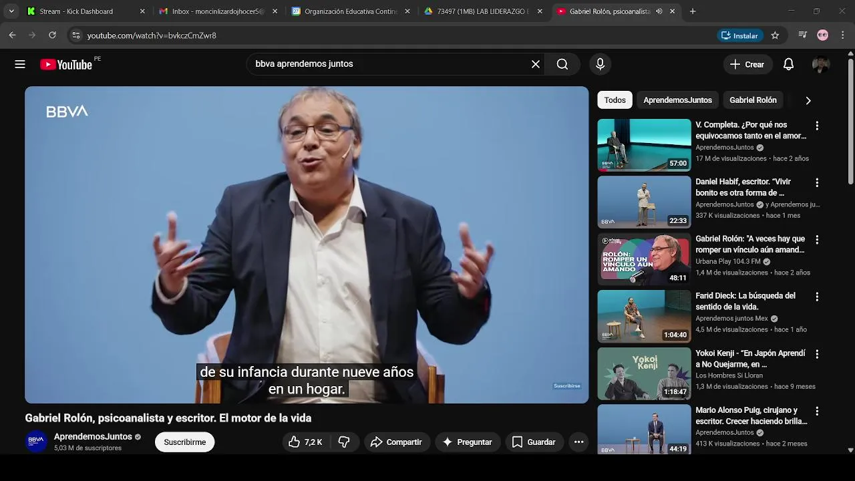
Task: Close the LAB LIDERAZGO tab
Action: 540,11
